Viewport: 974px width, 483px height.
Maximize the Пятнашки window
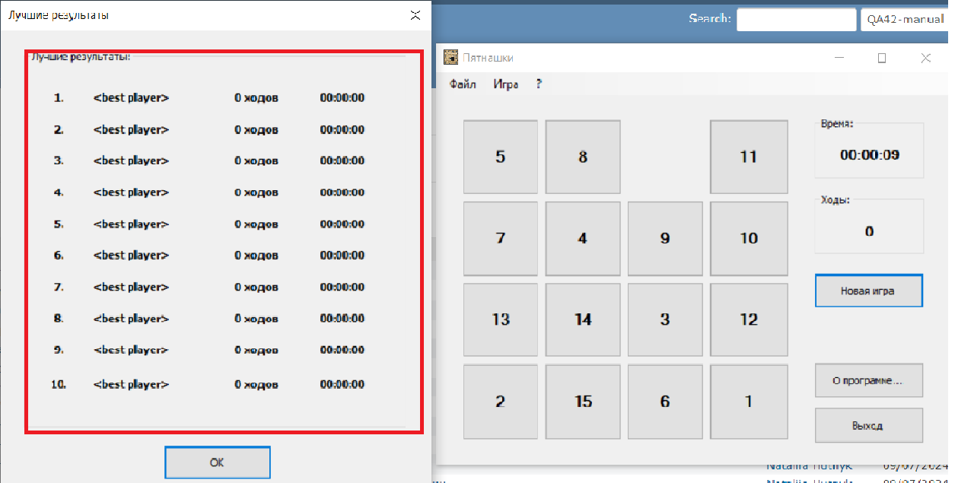pos(882,58)
